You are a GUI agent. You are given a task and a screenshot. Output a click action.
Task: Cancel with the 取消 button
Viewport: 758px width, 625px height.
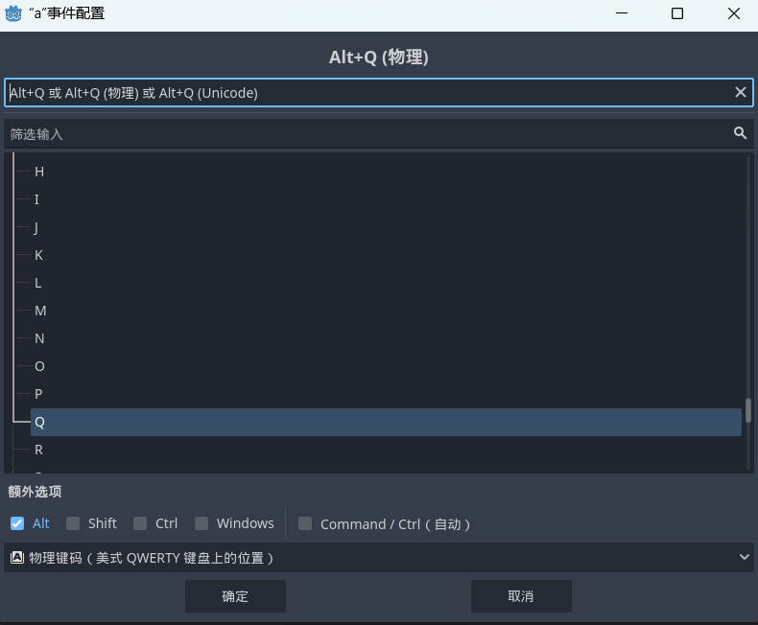521,595
